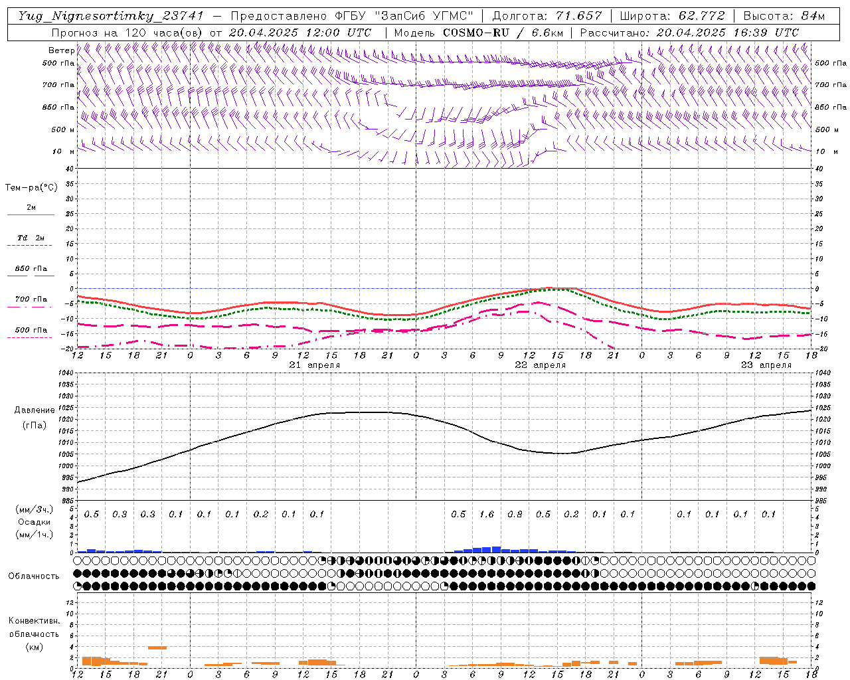850x680 pixels.
Task: Select the 23 апреля date label
Action: [766, 365]
